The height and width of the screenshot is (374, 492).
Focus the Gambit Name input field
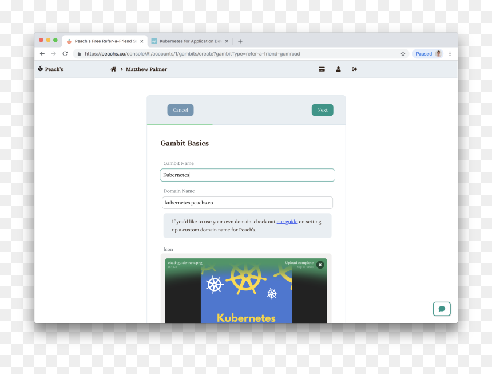(247, 175)
